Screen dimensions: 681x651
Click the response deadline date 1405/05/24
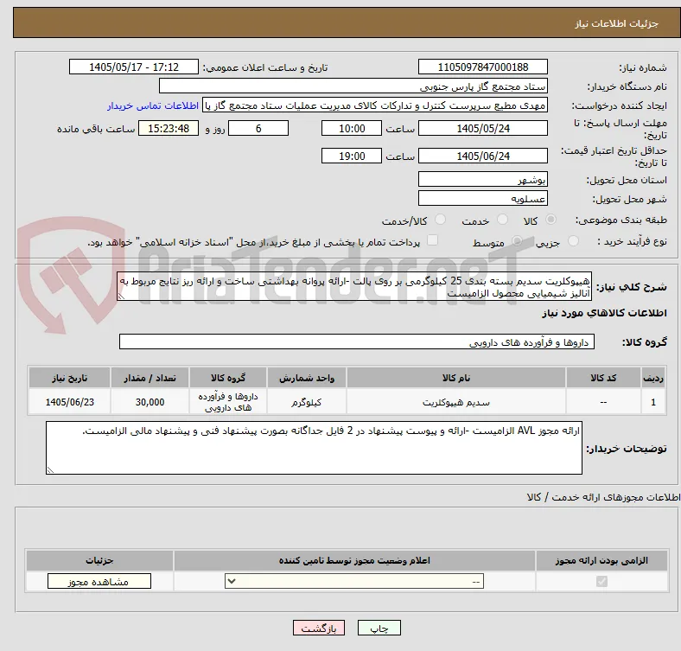tap(482, 128)
